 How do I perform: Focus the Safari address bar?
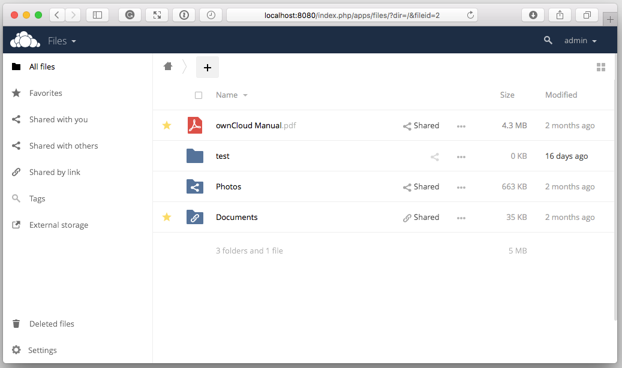coord(352,15)
